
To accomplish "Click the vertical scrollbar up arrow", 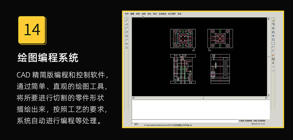I will point(268,19).
